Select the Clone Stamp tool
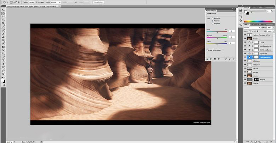Screen dimensions: 276x143 [3, 37]
